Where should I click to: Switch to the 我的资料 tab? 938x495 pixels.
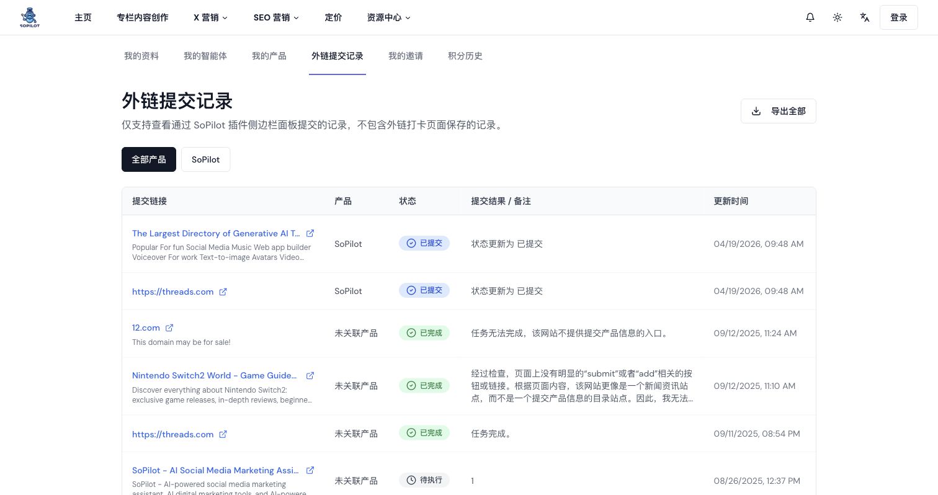[x=141, y=56]
